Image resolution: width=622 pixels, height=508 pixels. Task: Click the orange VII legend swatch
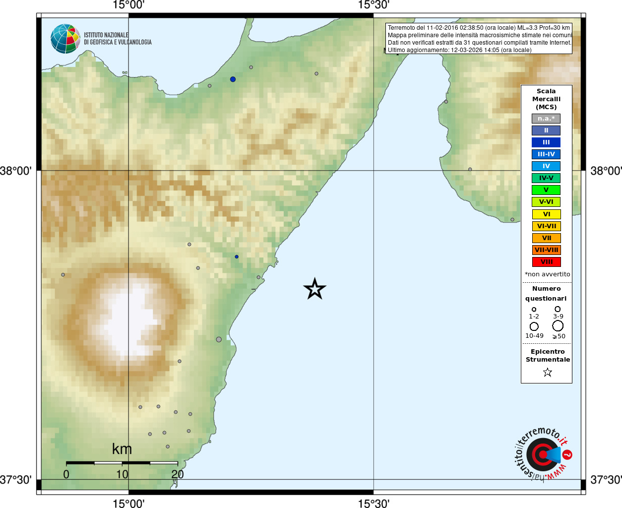[x=546, y=238]
